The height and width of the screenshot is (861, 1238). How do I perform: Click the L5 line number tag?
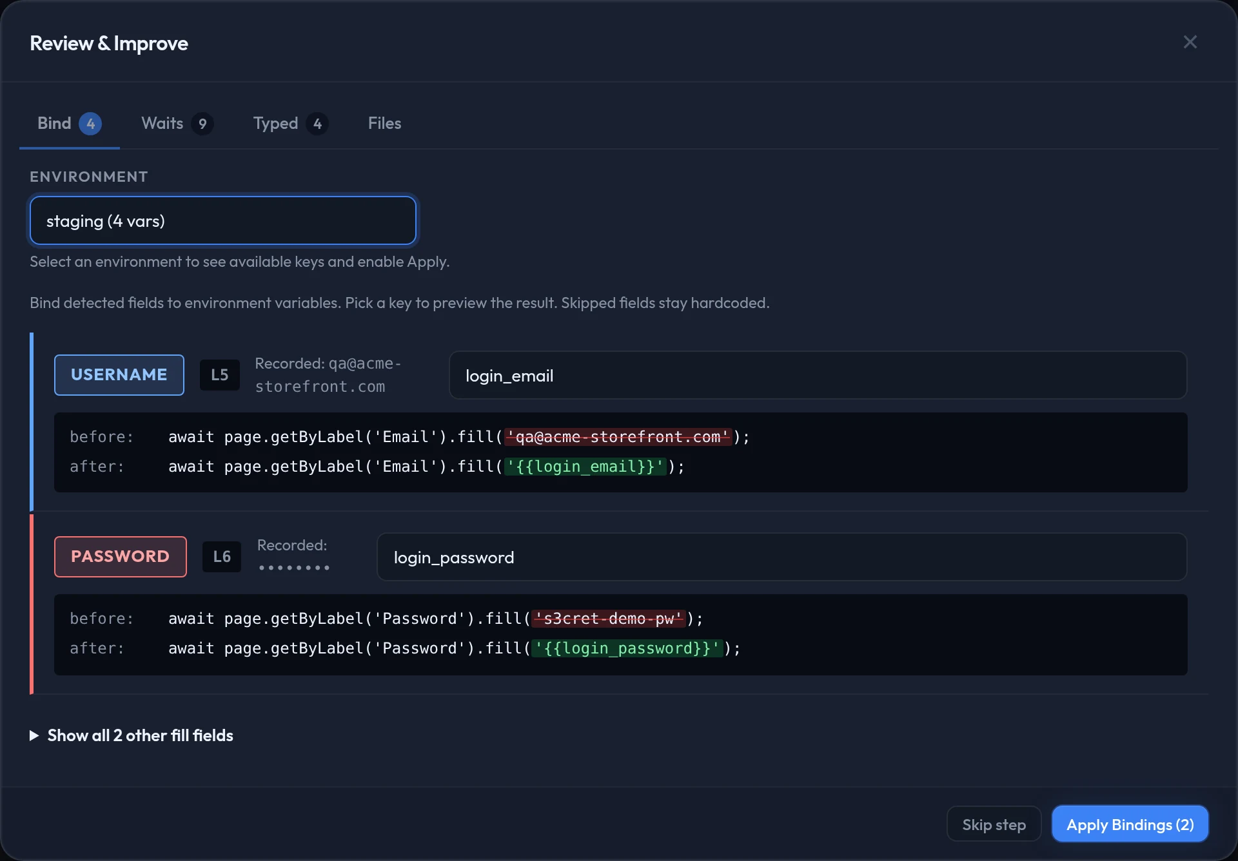click(219, 375)
